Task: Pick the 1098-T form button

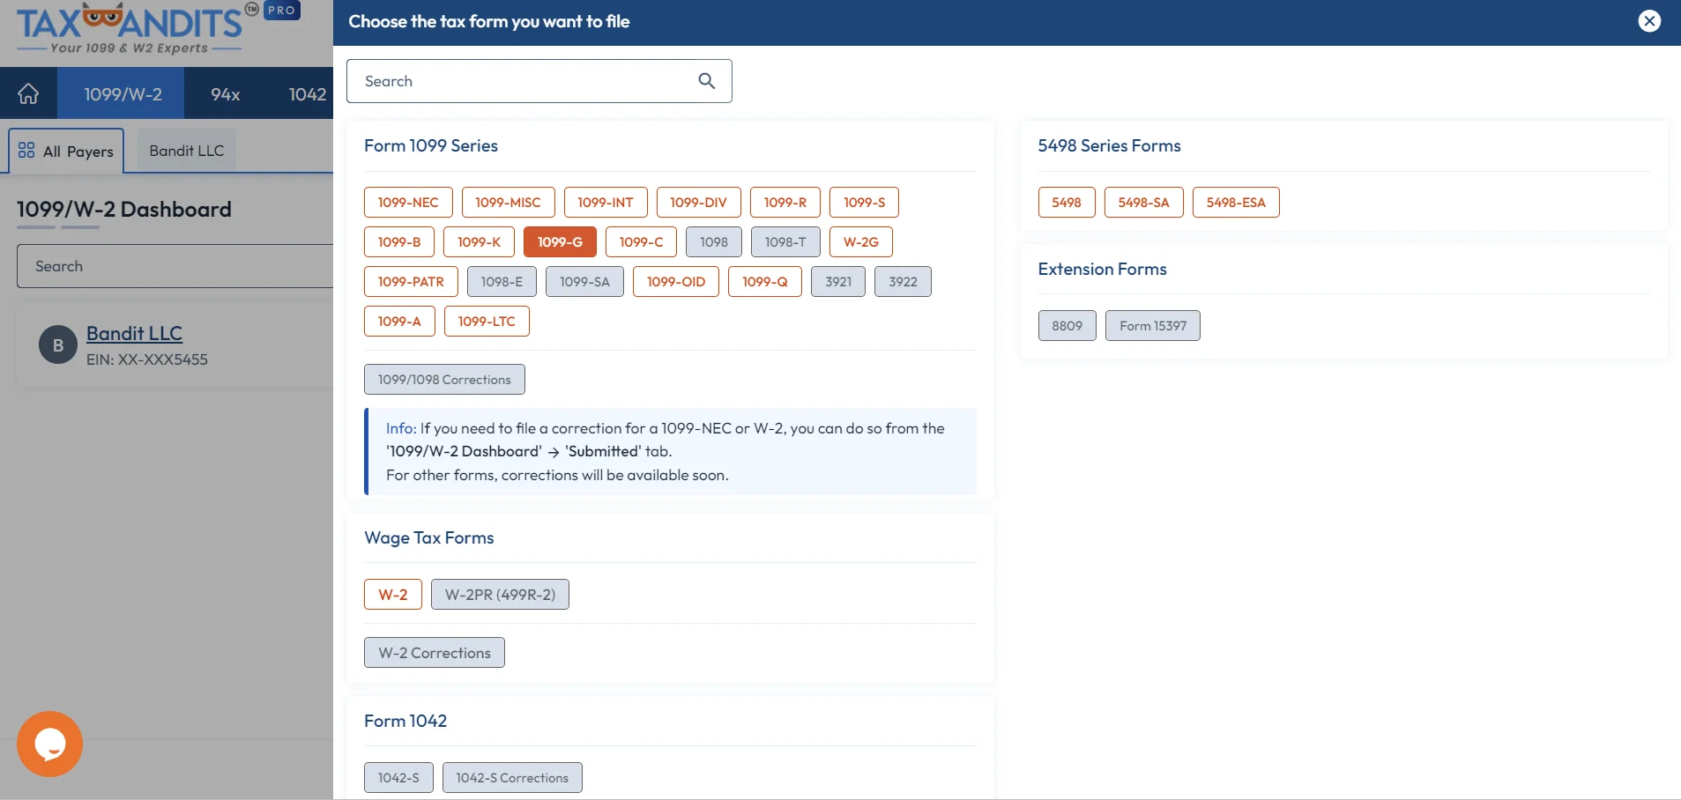Action: coord(785,241)
